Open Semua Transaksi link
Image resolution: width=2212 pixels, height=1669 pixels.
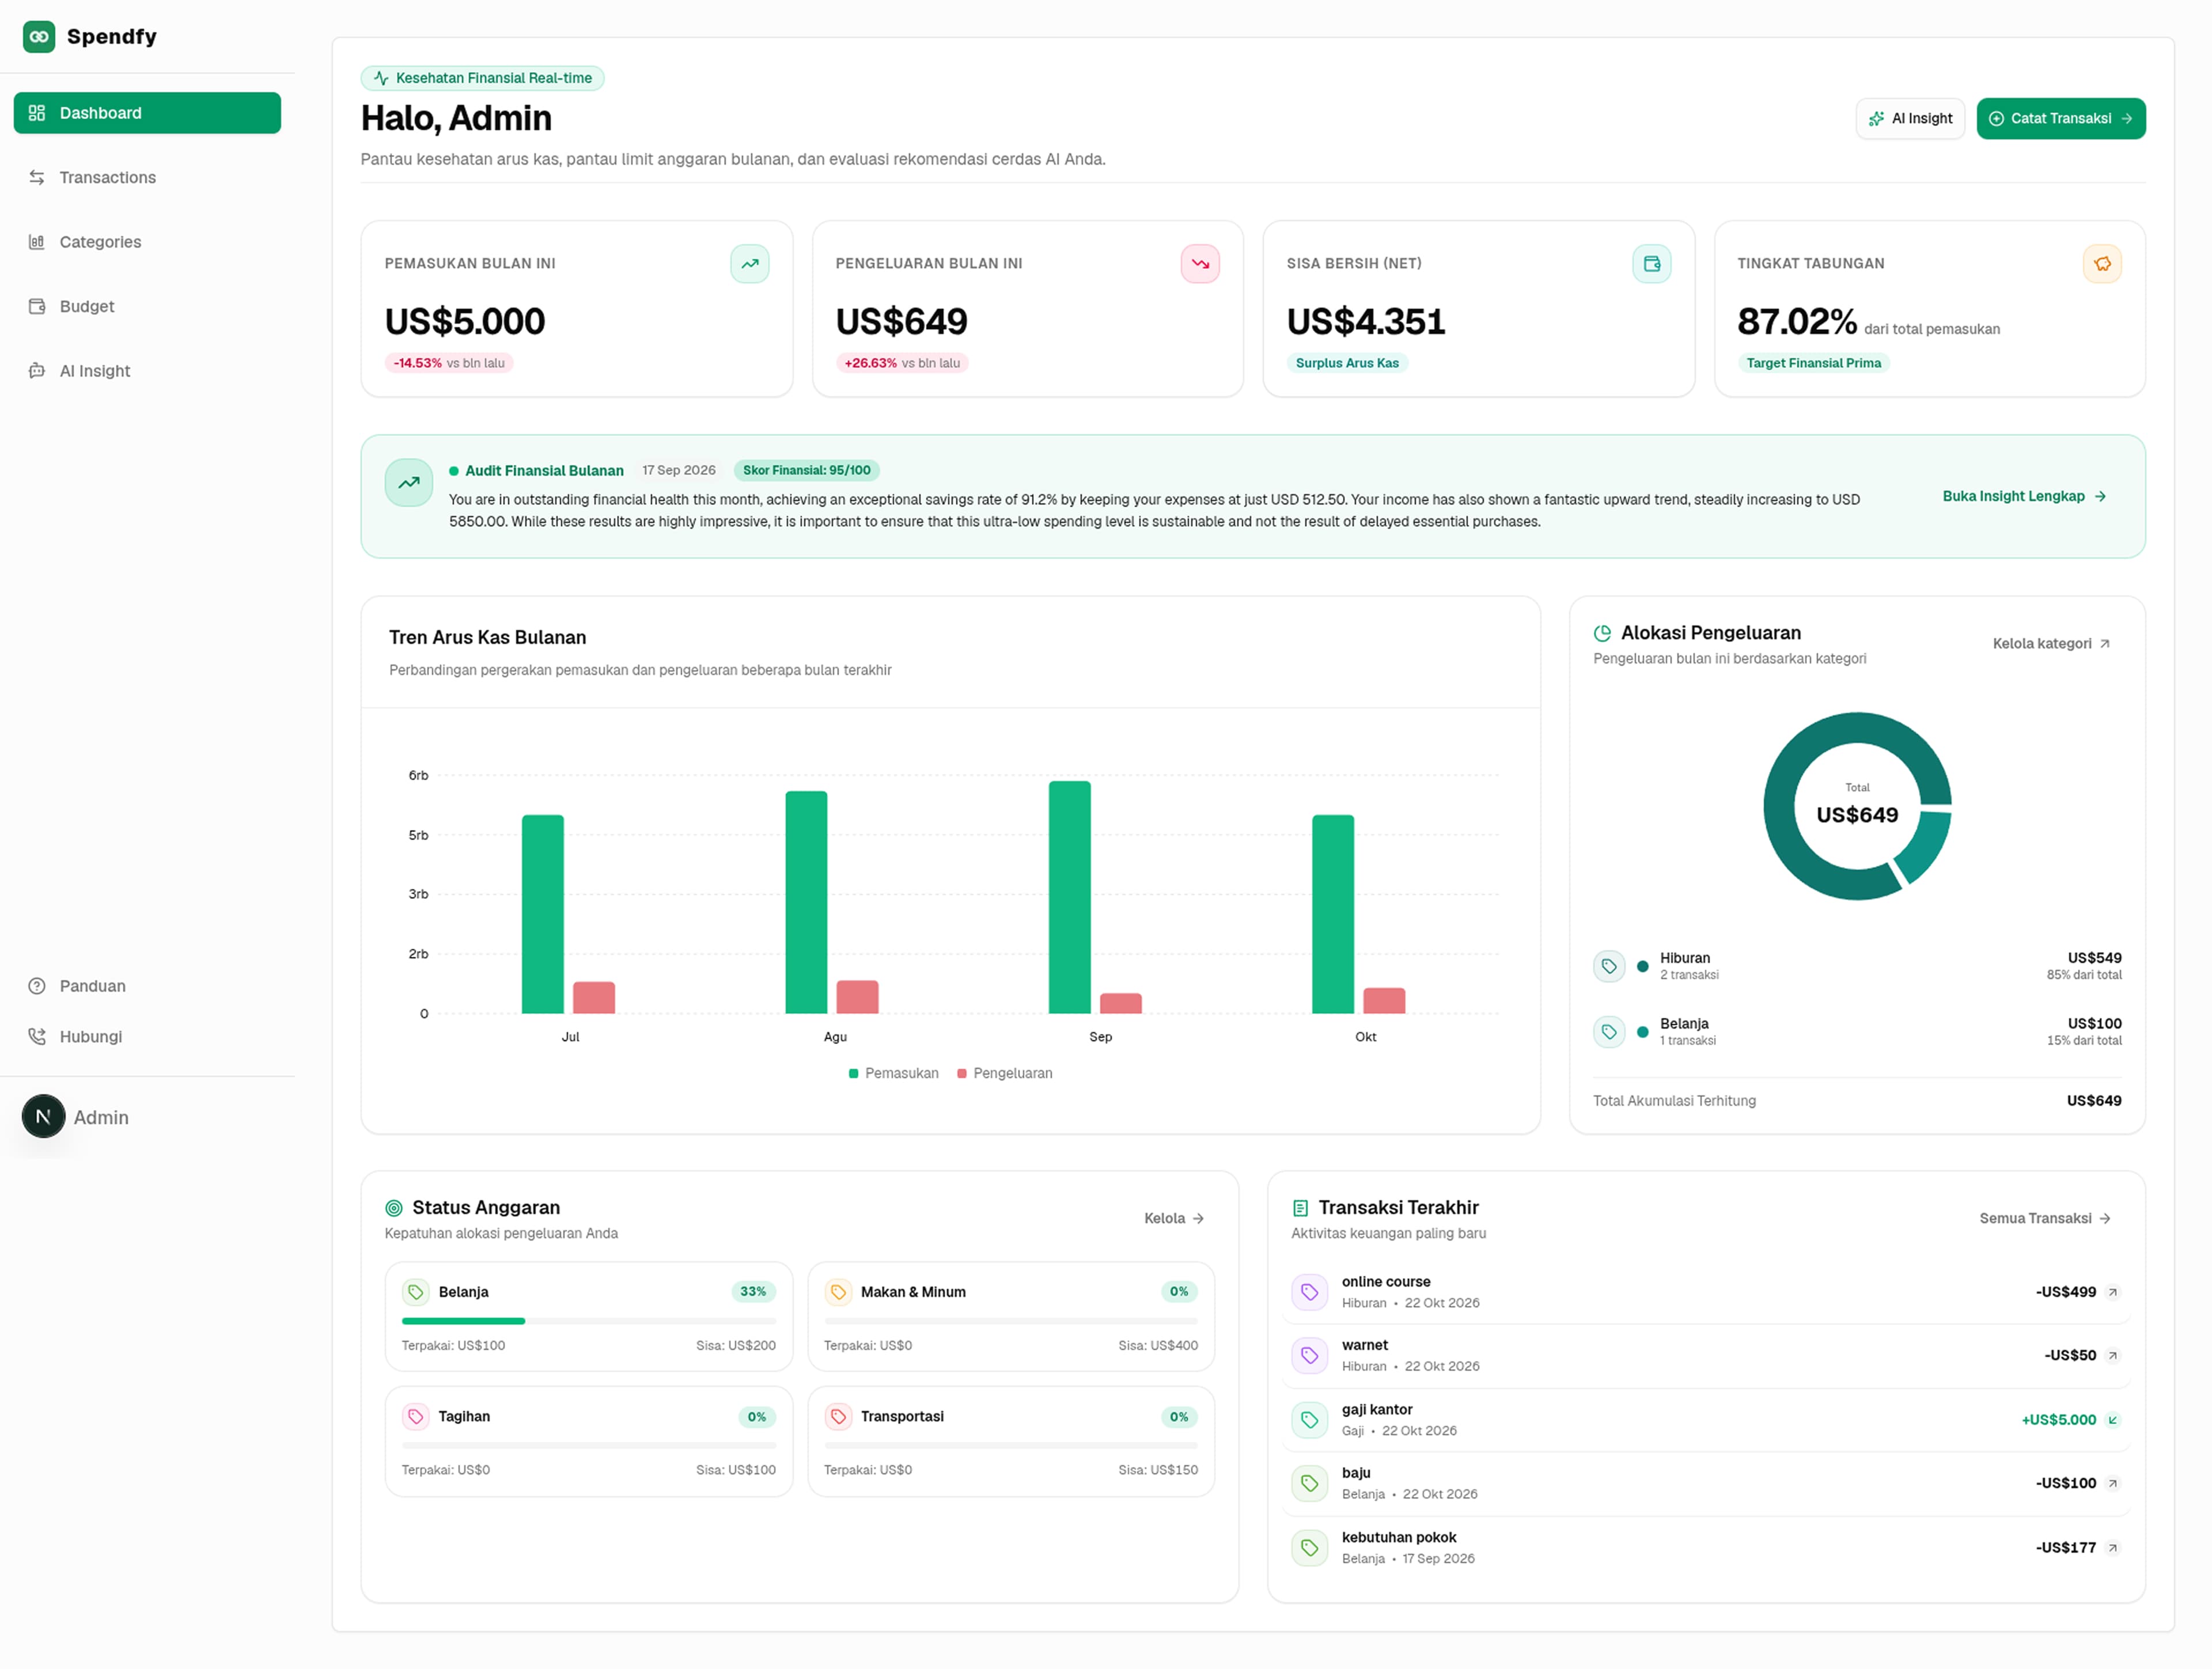2045,1218
